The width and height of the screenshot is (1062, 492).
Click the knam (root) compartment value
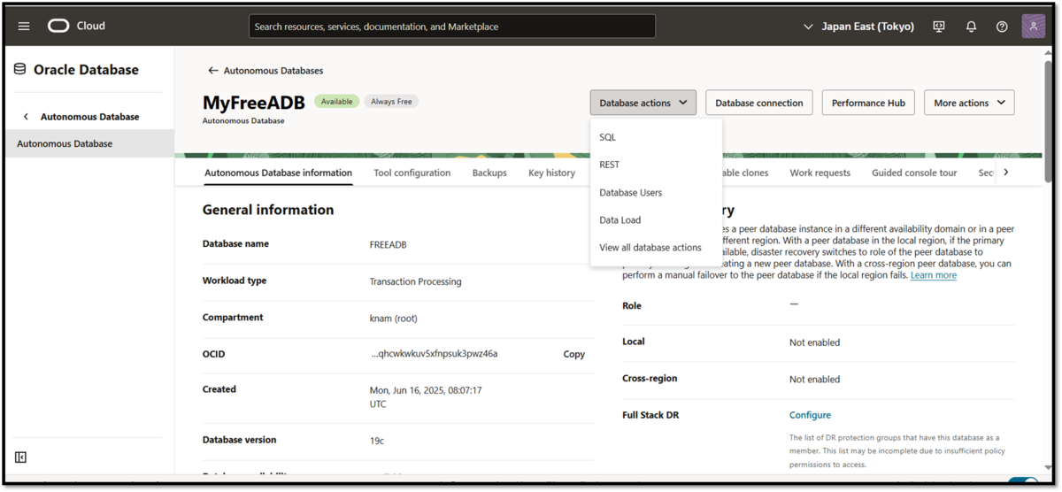point(393,319)
